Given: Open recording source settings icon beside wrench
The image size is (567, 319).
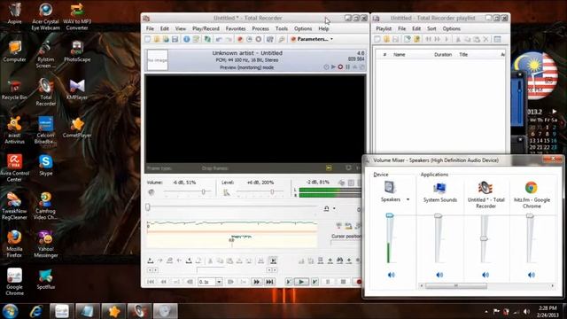Looking at the screenshot, I should [x=269, y=39].
